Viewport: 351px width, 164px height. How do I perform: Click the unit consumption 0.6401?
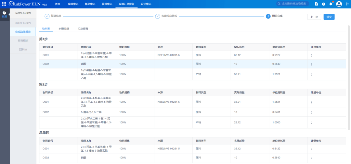pos(276,112)
